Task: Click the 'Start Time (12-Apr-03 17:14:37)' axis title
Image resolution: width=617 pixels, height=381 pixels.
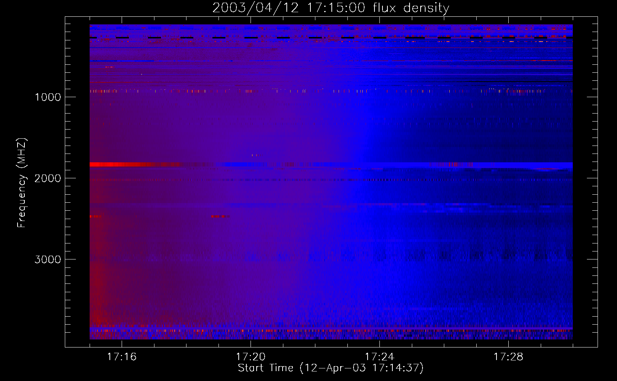Action: (x=331, y=368)
